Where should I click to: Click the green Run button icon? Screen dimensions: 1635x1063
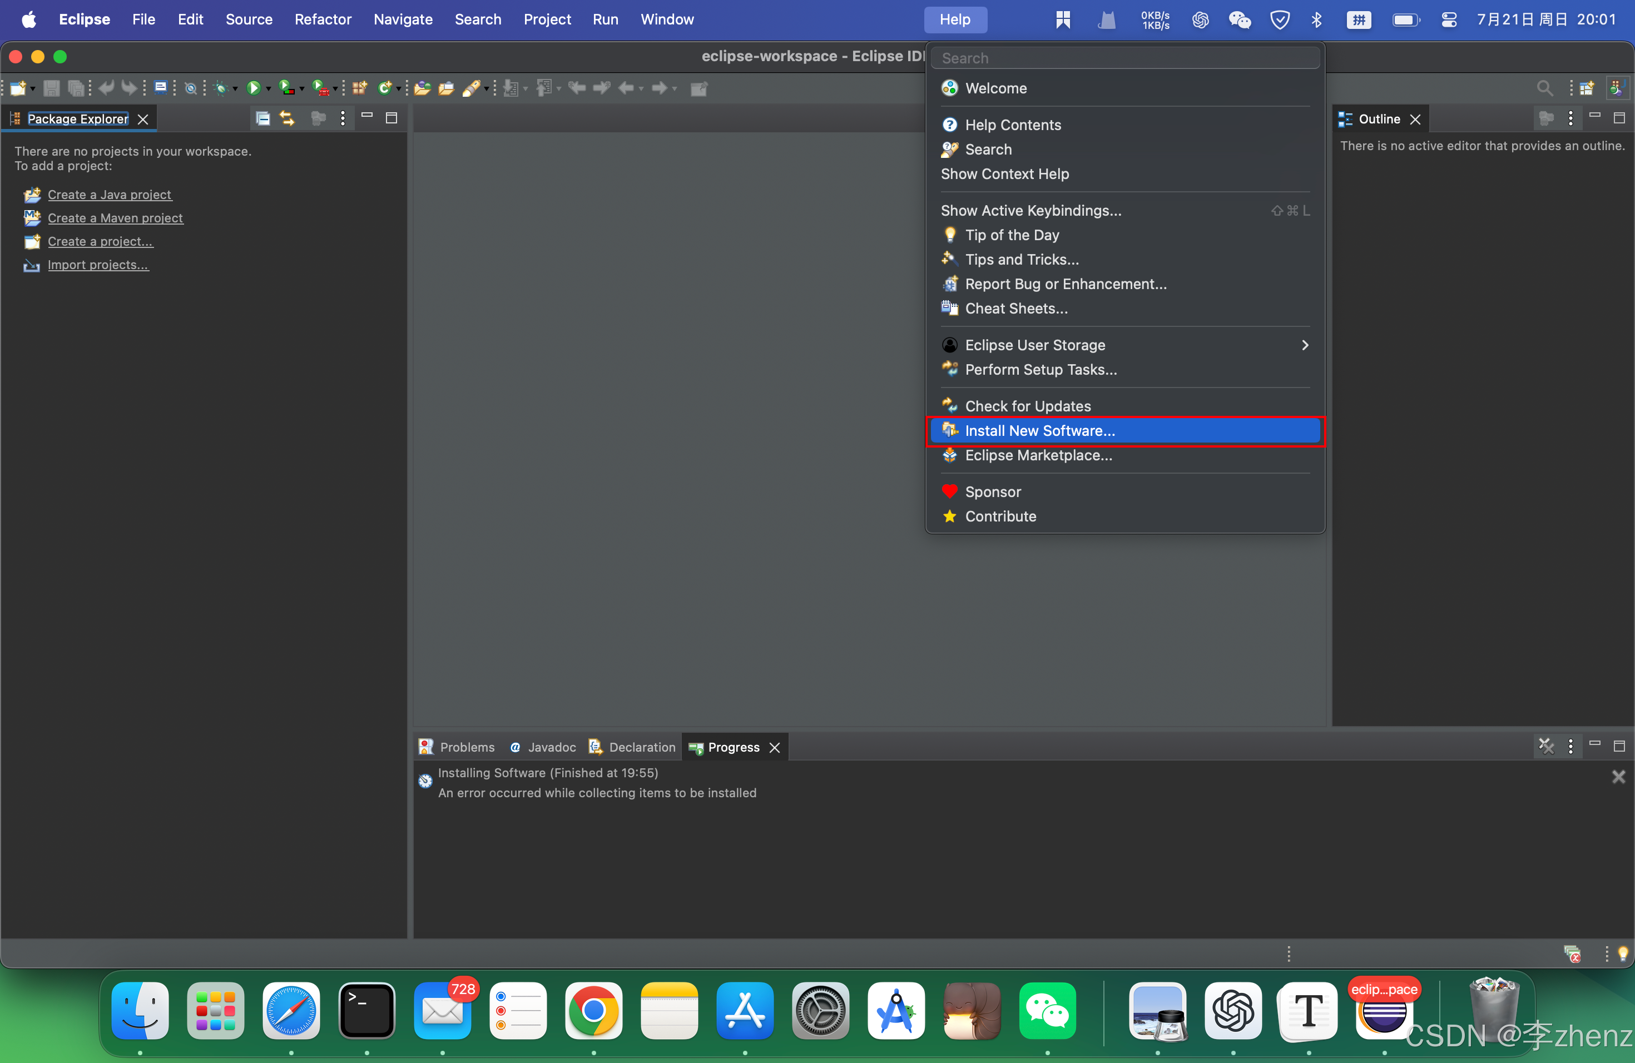click(254, 88)
